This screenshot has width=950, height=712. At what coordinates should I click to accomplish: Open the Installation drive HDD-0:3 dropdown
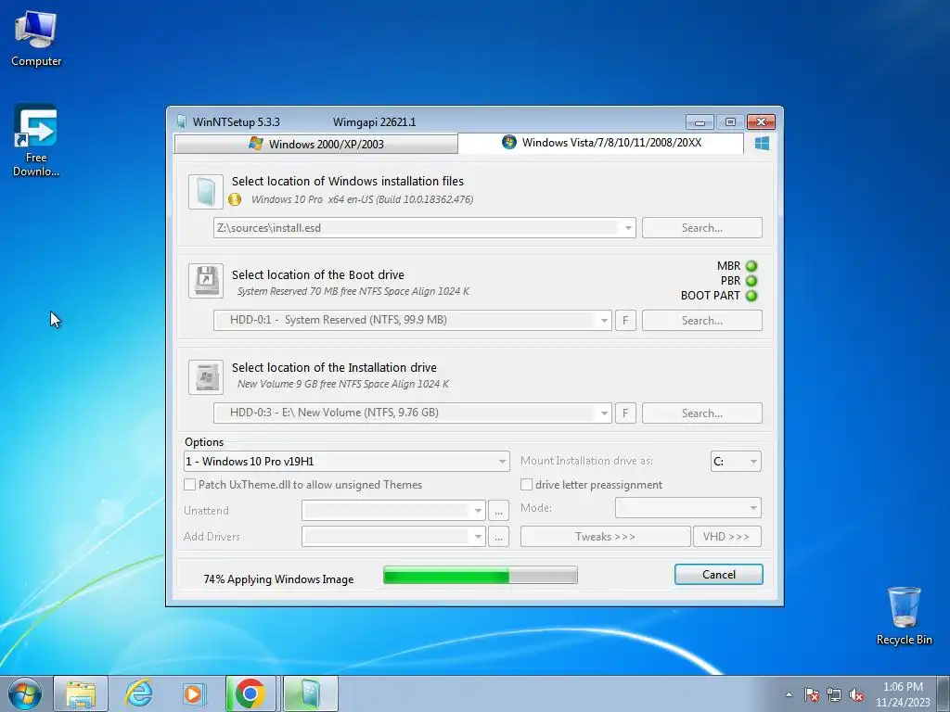604,413
